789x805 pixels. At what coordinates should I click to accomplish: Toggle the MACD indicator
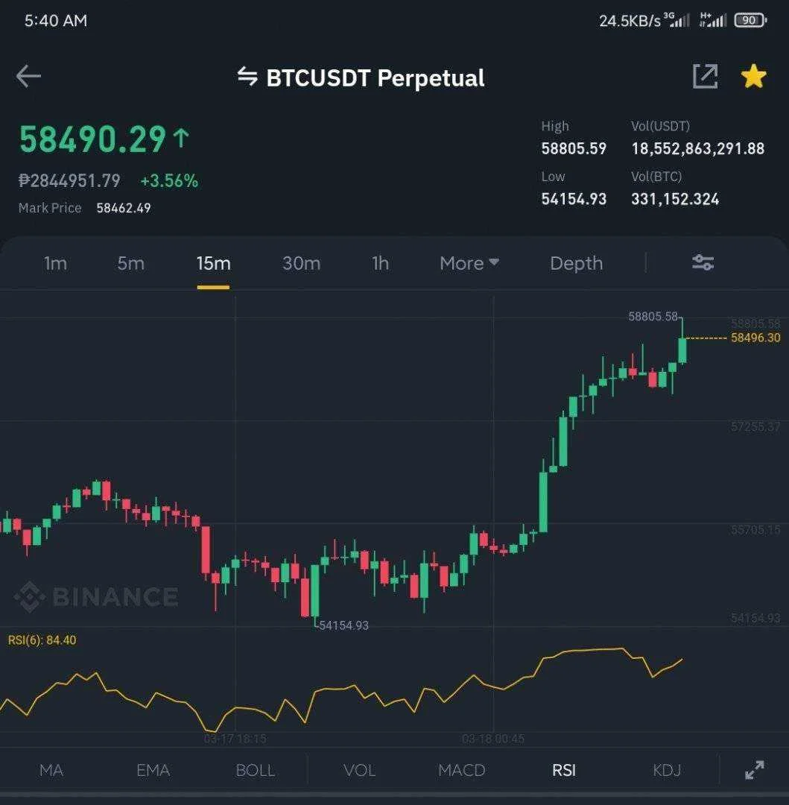pos(462,770)
